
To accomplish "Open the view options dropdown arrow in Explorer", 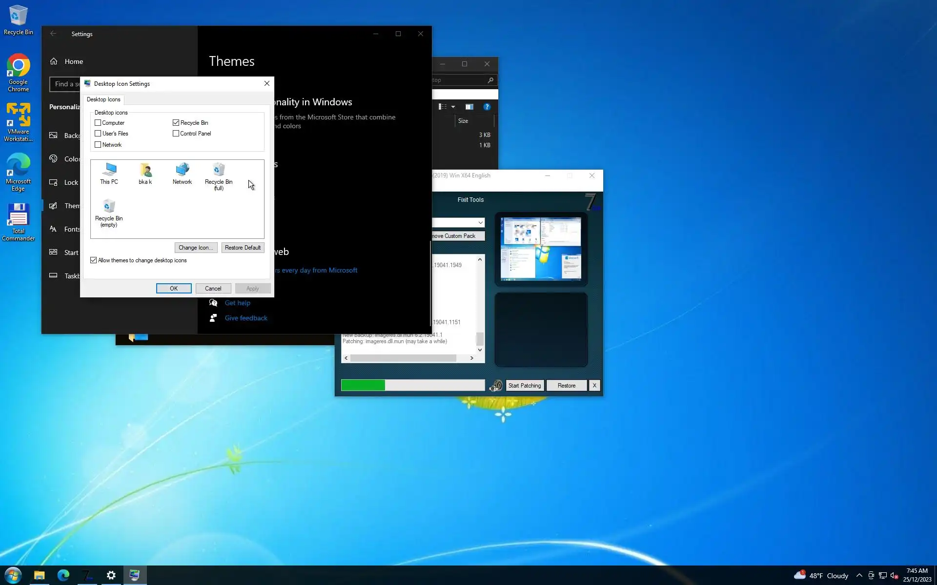I will [x=453, y=107].
